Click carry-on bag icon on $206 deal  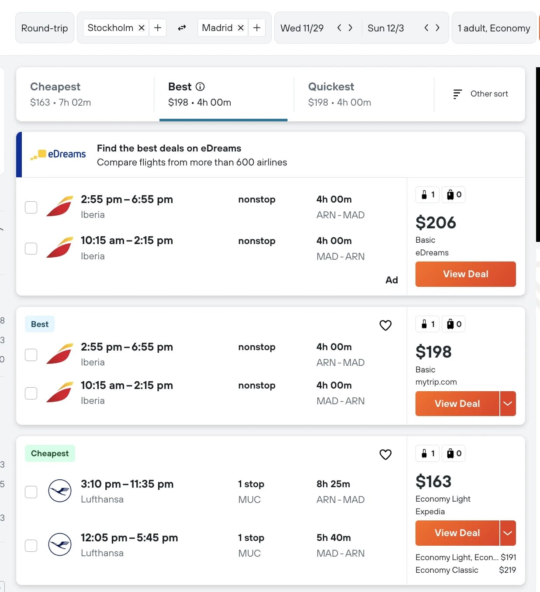pyautogui.click(x=427, y=195)
